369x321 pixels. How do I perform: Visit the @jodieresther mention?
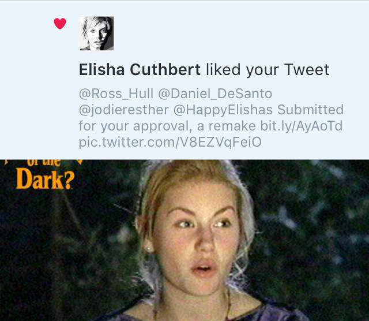point(124,110)
